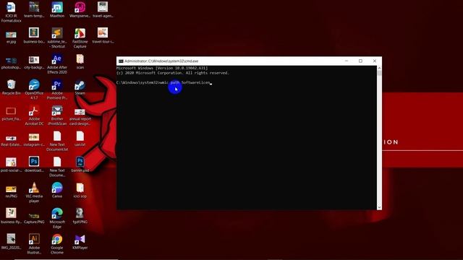Image resolution: width=463 pixels, height=260 pixels.
Task: Open the travel-agen file thumbnail
Action: 103,7
